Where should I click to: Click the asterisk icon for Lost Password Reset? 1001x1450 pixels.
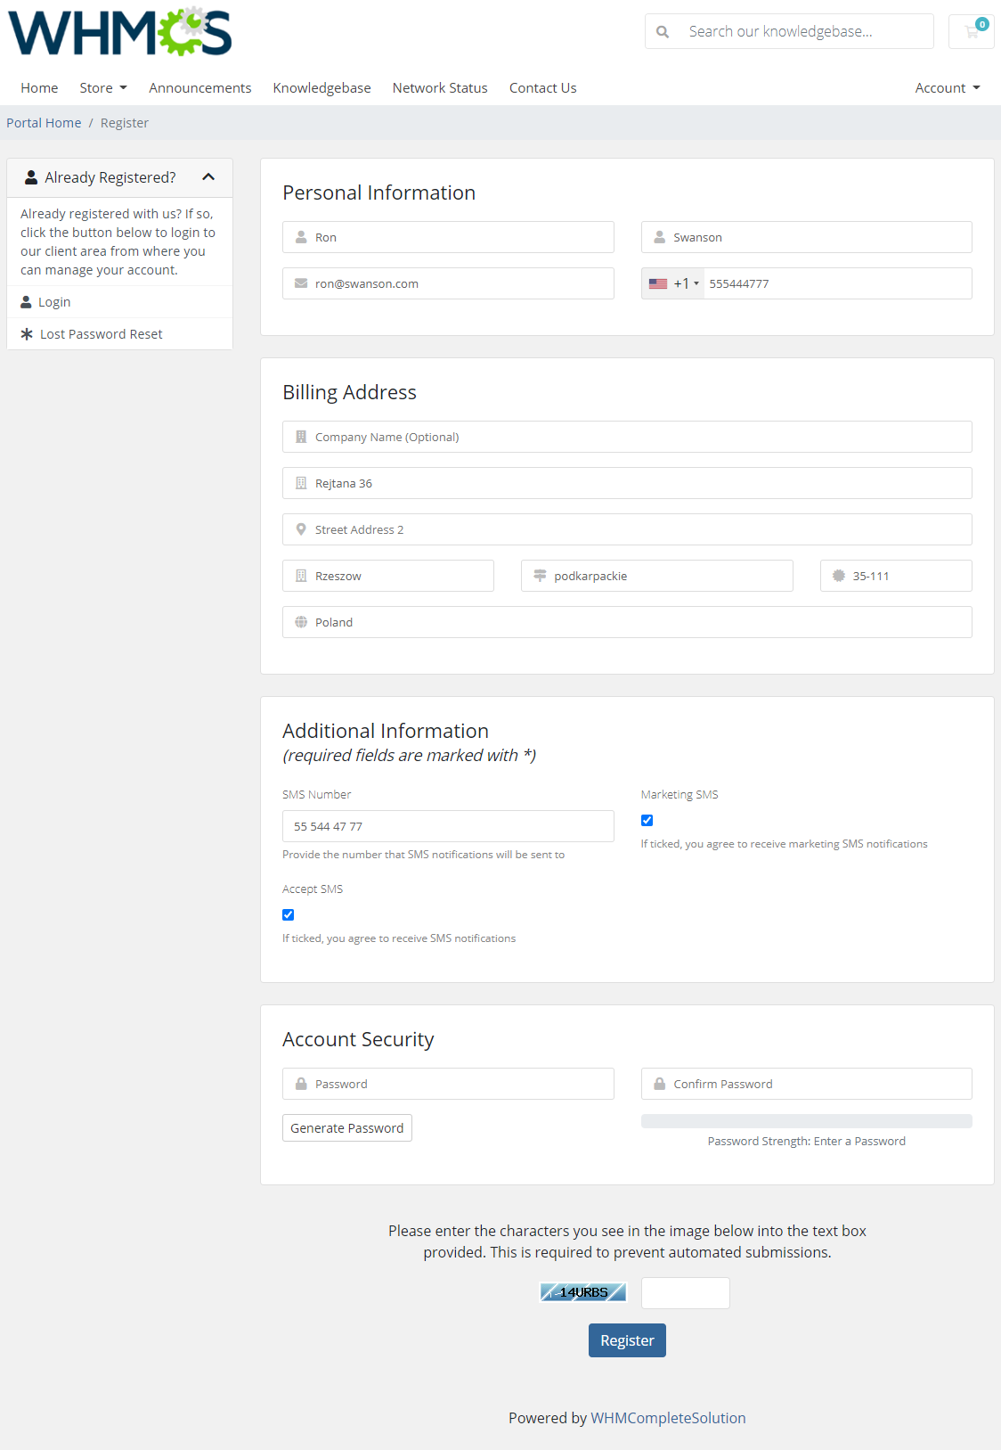tap(27, 334)
